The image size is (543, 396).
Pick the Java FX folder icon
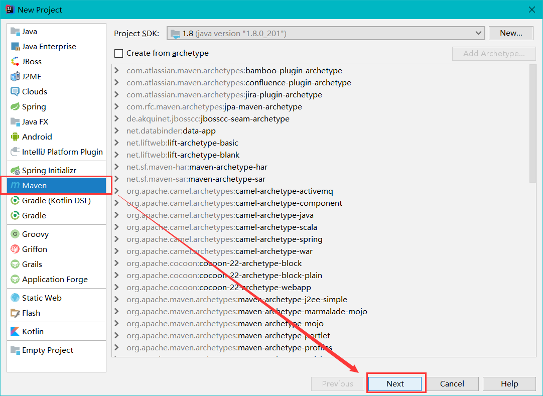click(x=15, y=121)
